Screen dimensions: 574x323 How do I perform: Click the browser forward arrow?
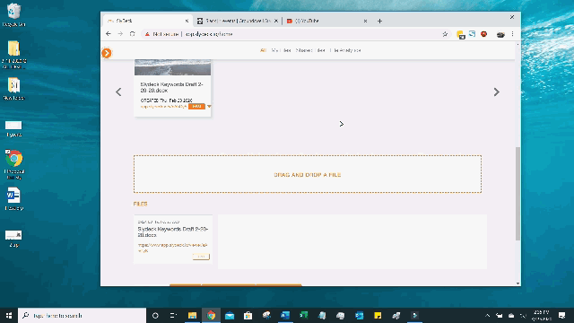pyautogui.click(x=120, y=34)
